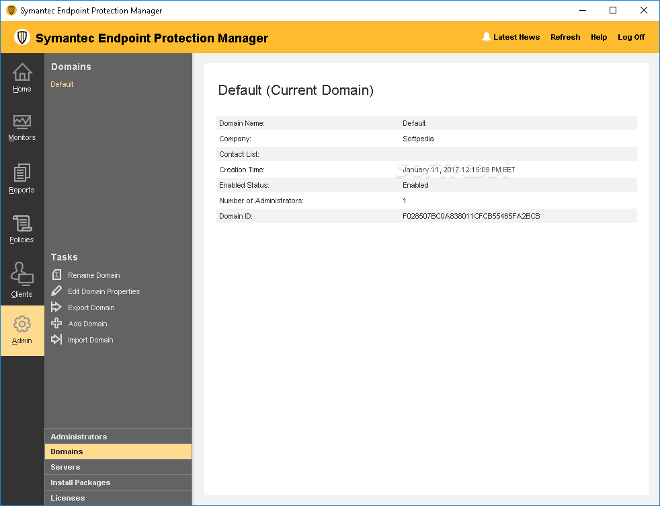Click the Clients label in sidebar
The image size is (660, 506).
[22, 294]
